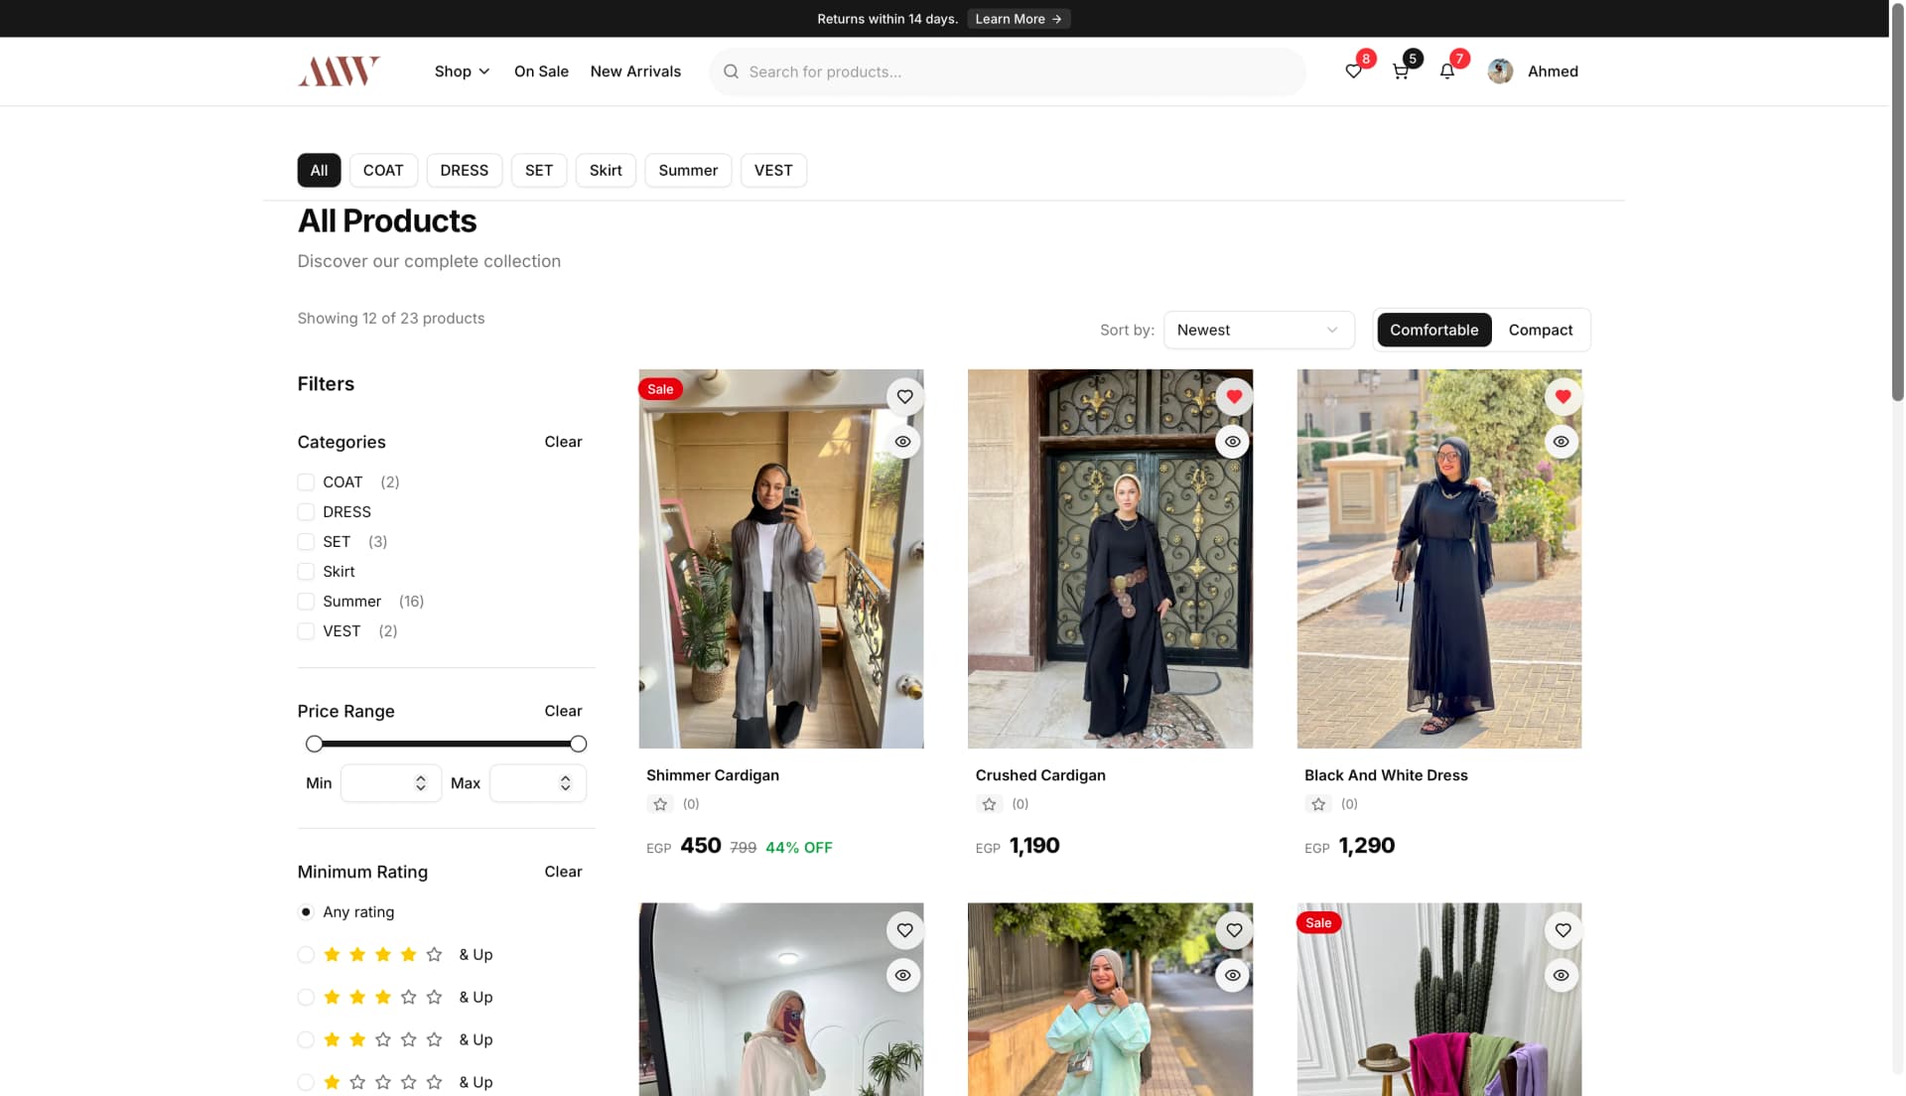This screenshot has width=1906, height=1096.
Task: Select the Skirt category tab
Action: [606, 171]
